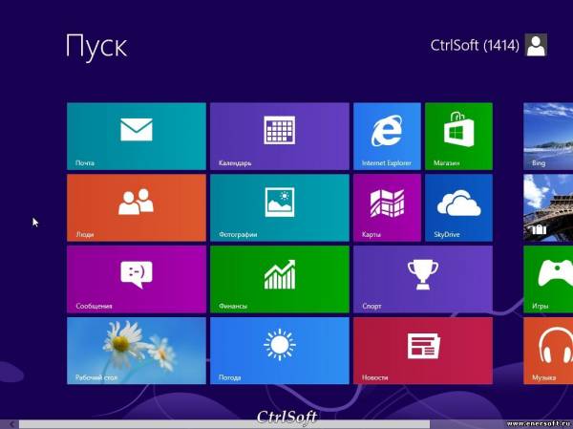Image resolution: width=573 pixels, height=429 pixels.
Task: Open the Магазин store tile
Action: coord(458,136)
